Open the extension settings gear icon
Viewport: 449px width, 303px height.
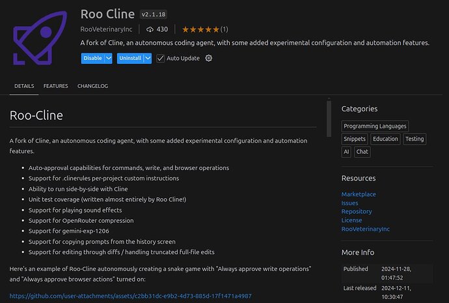209,58
